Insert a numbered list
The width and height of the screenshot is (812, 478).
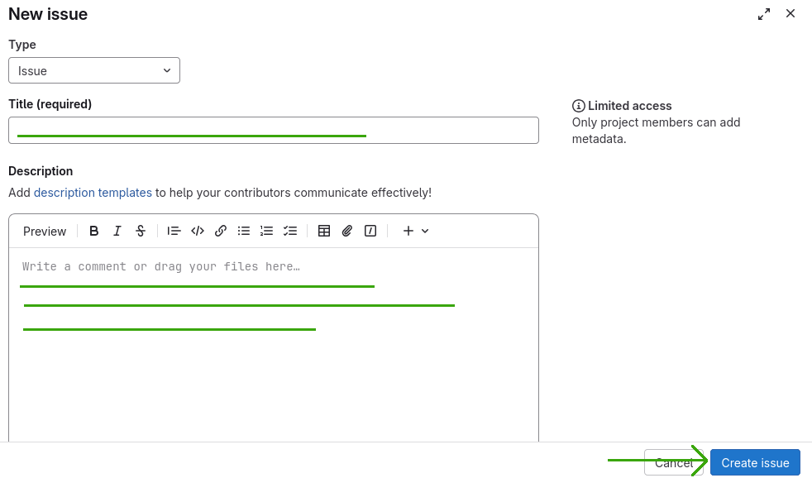pos(267,232)
